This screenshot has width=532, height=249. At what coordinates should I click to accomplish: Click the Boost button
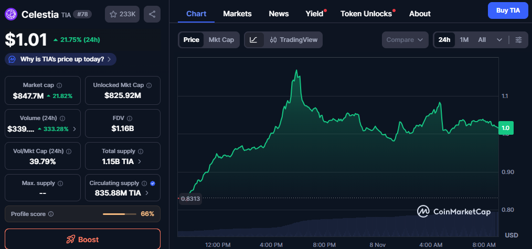click(x=82, y=239)
